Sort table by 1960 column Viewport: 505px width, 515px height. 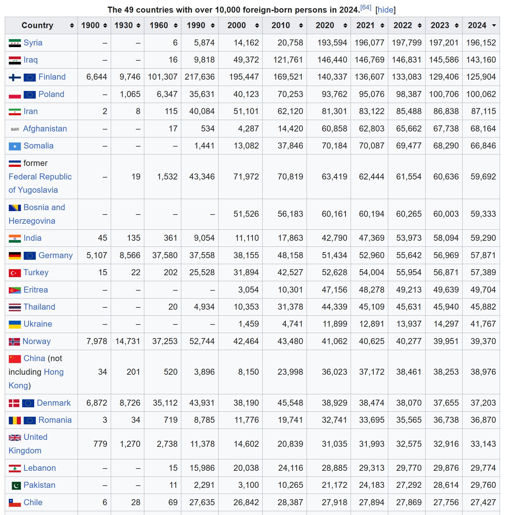[163, 26]
